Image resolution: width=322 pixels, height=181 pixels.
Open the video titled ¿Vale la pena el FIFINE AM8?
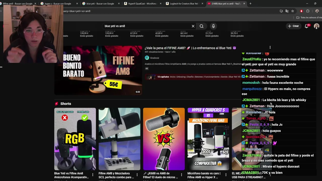[x=190, y=48]
